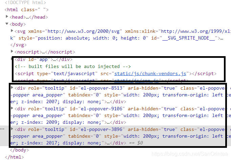Select the closing </body> tag
This screenshot has width=231, height=160.
tap(19, 150)
